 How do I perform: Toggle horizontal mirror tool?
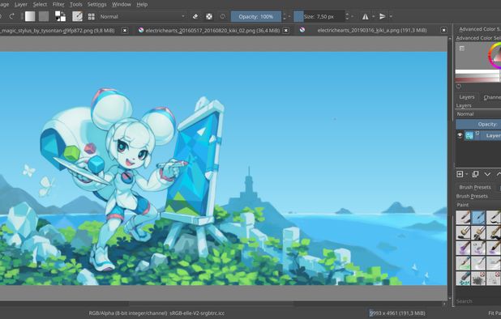[x=365, y=16]
